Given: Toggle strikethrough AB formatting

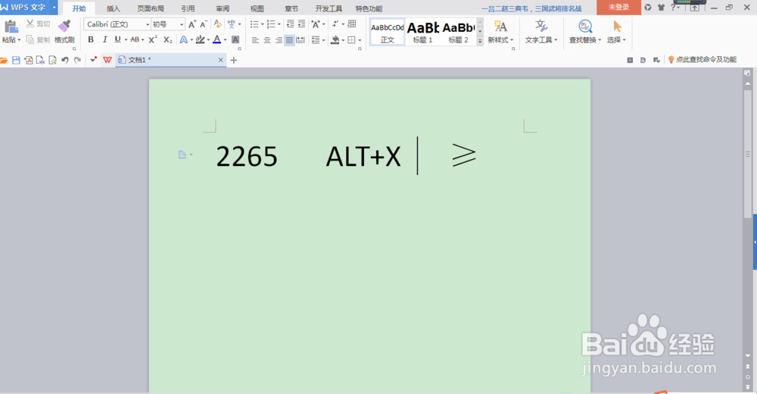Looking at the screenshot, I should tap(135, 39).
